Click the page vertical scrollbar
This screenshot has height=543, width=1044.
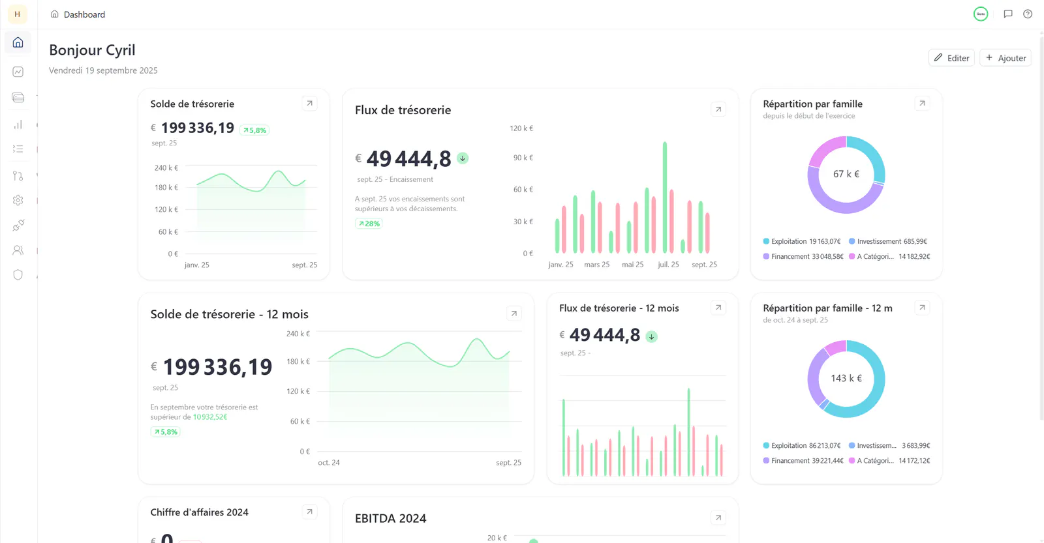[1041, 228]
